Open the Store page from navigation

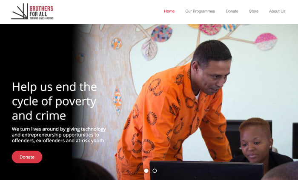tap(254, 11)
